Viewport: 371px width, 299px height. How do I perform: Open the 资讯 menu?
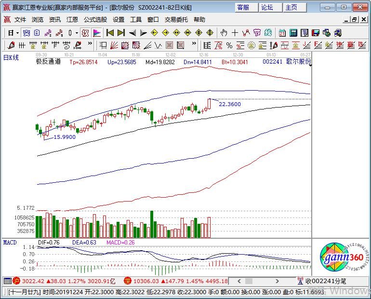tap(55, 20)
